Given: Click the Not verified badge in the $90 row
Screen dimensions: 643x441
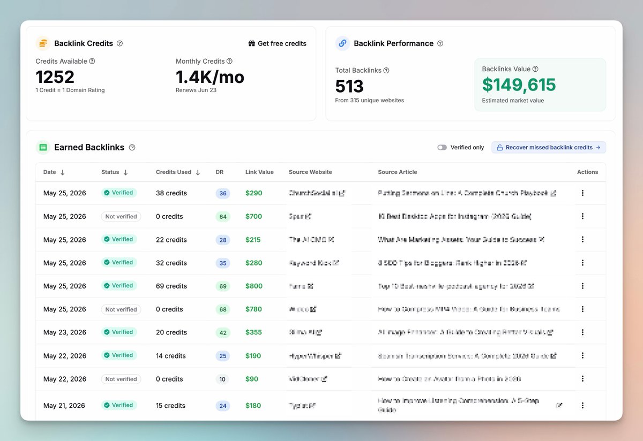Looking at the screenshot, I should tap(121, 379).
